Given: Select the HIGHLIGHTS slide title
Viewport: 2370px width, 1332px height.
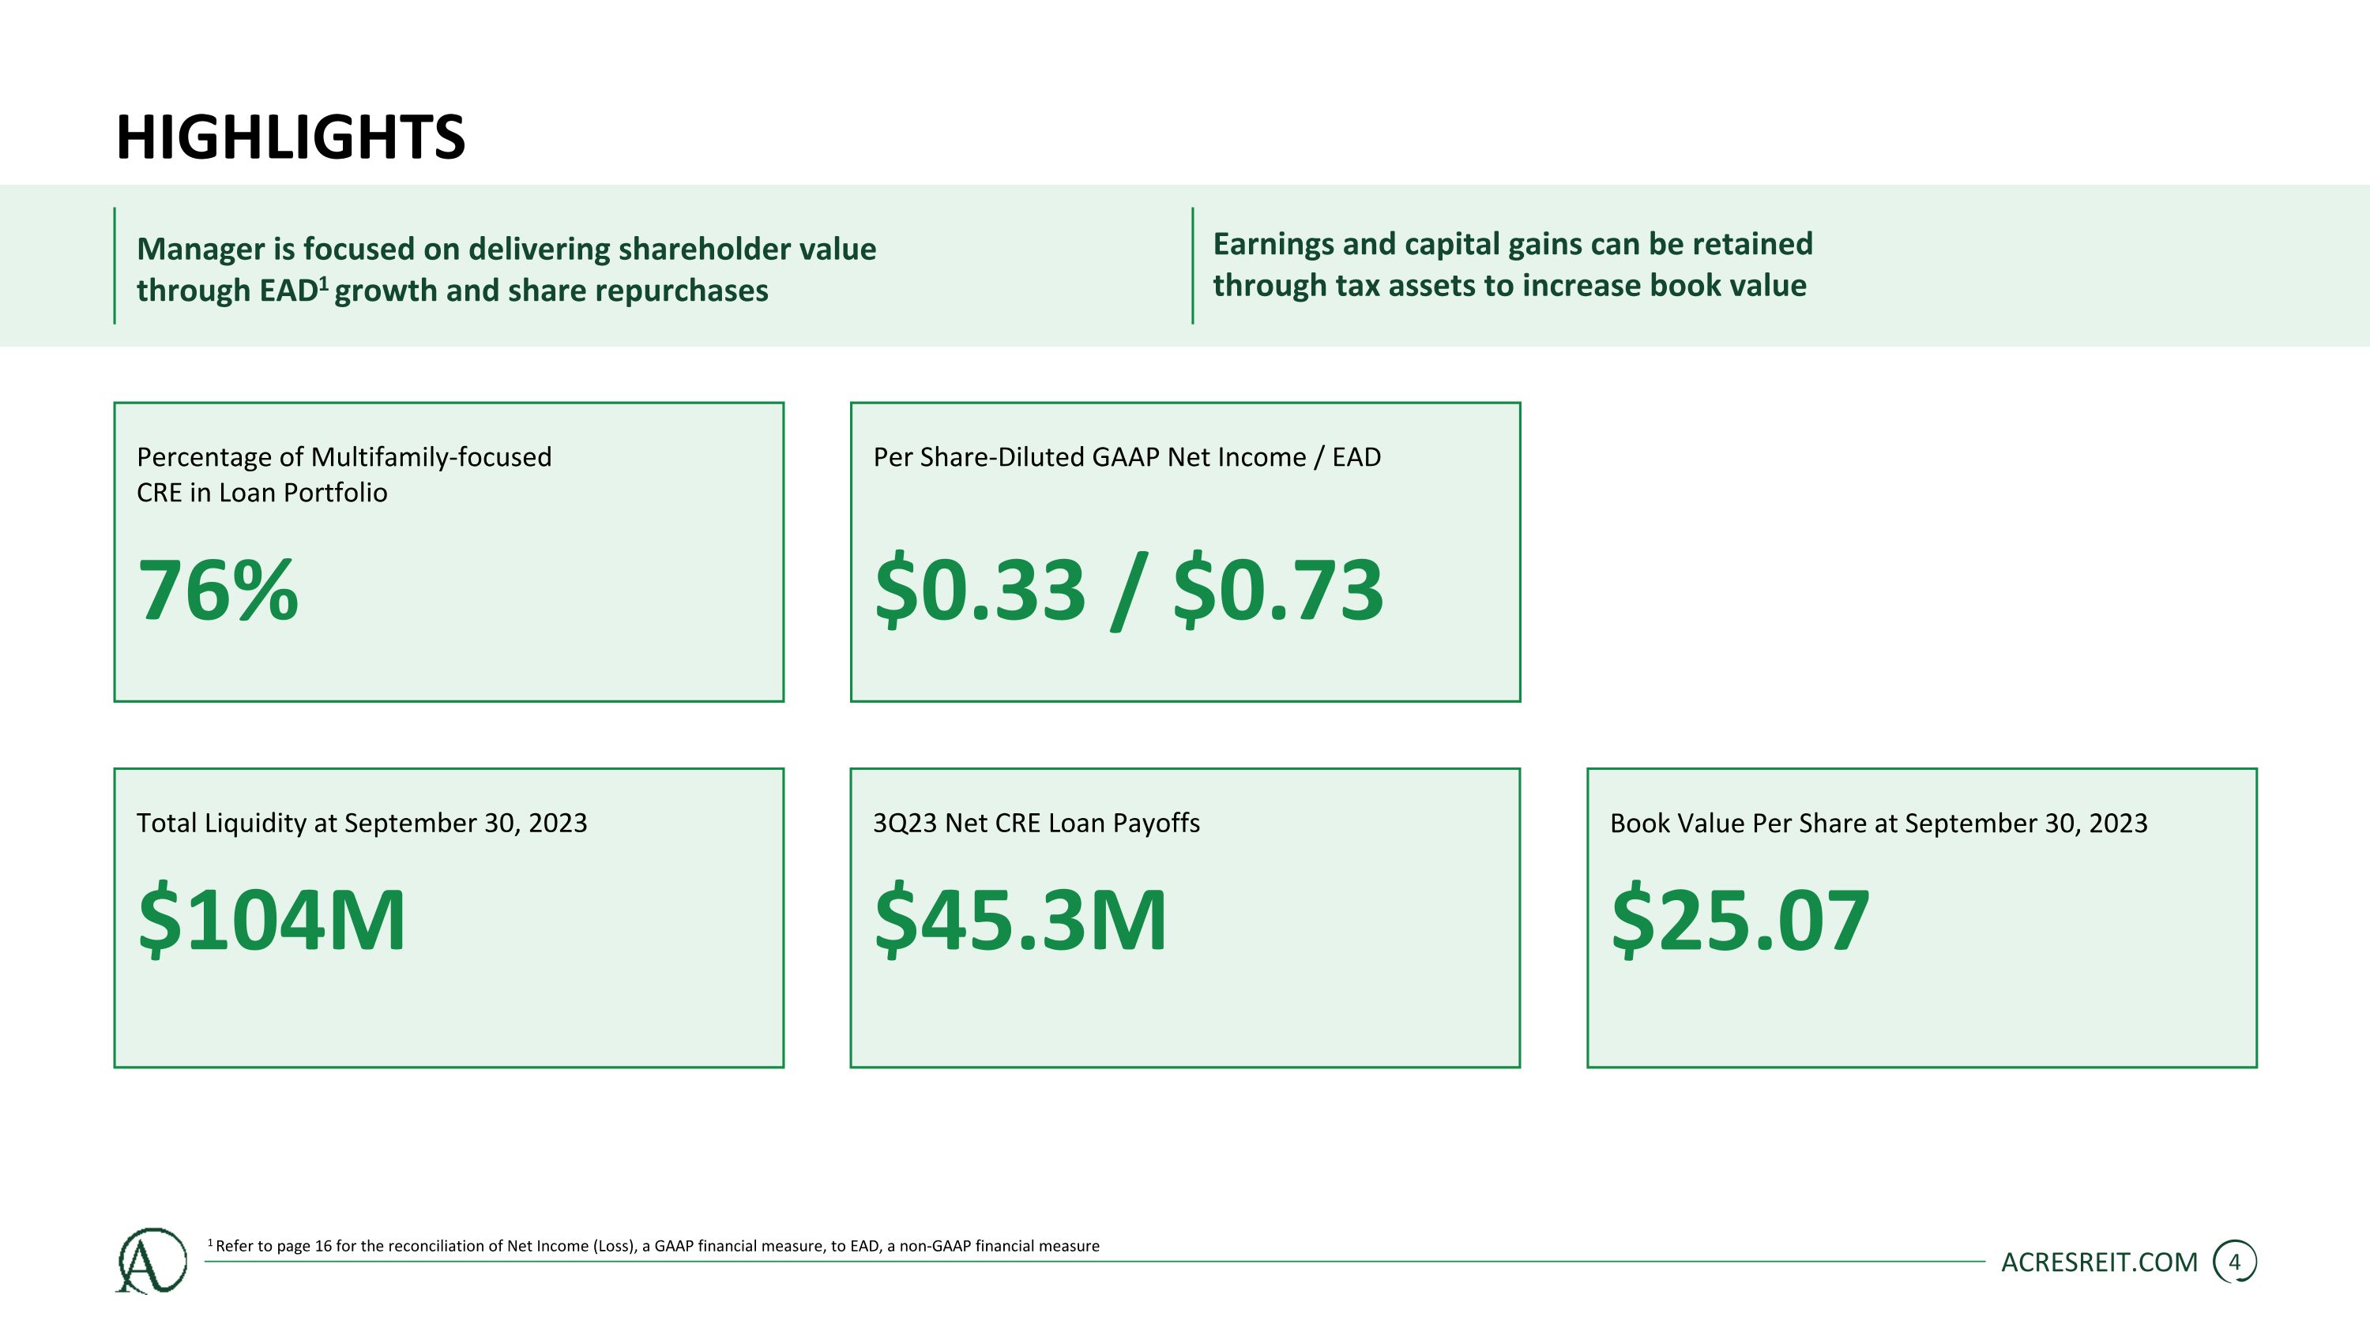Looking at the screenshot, I should (x=291, y=138).
